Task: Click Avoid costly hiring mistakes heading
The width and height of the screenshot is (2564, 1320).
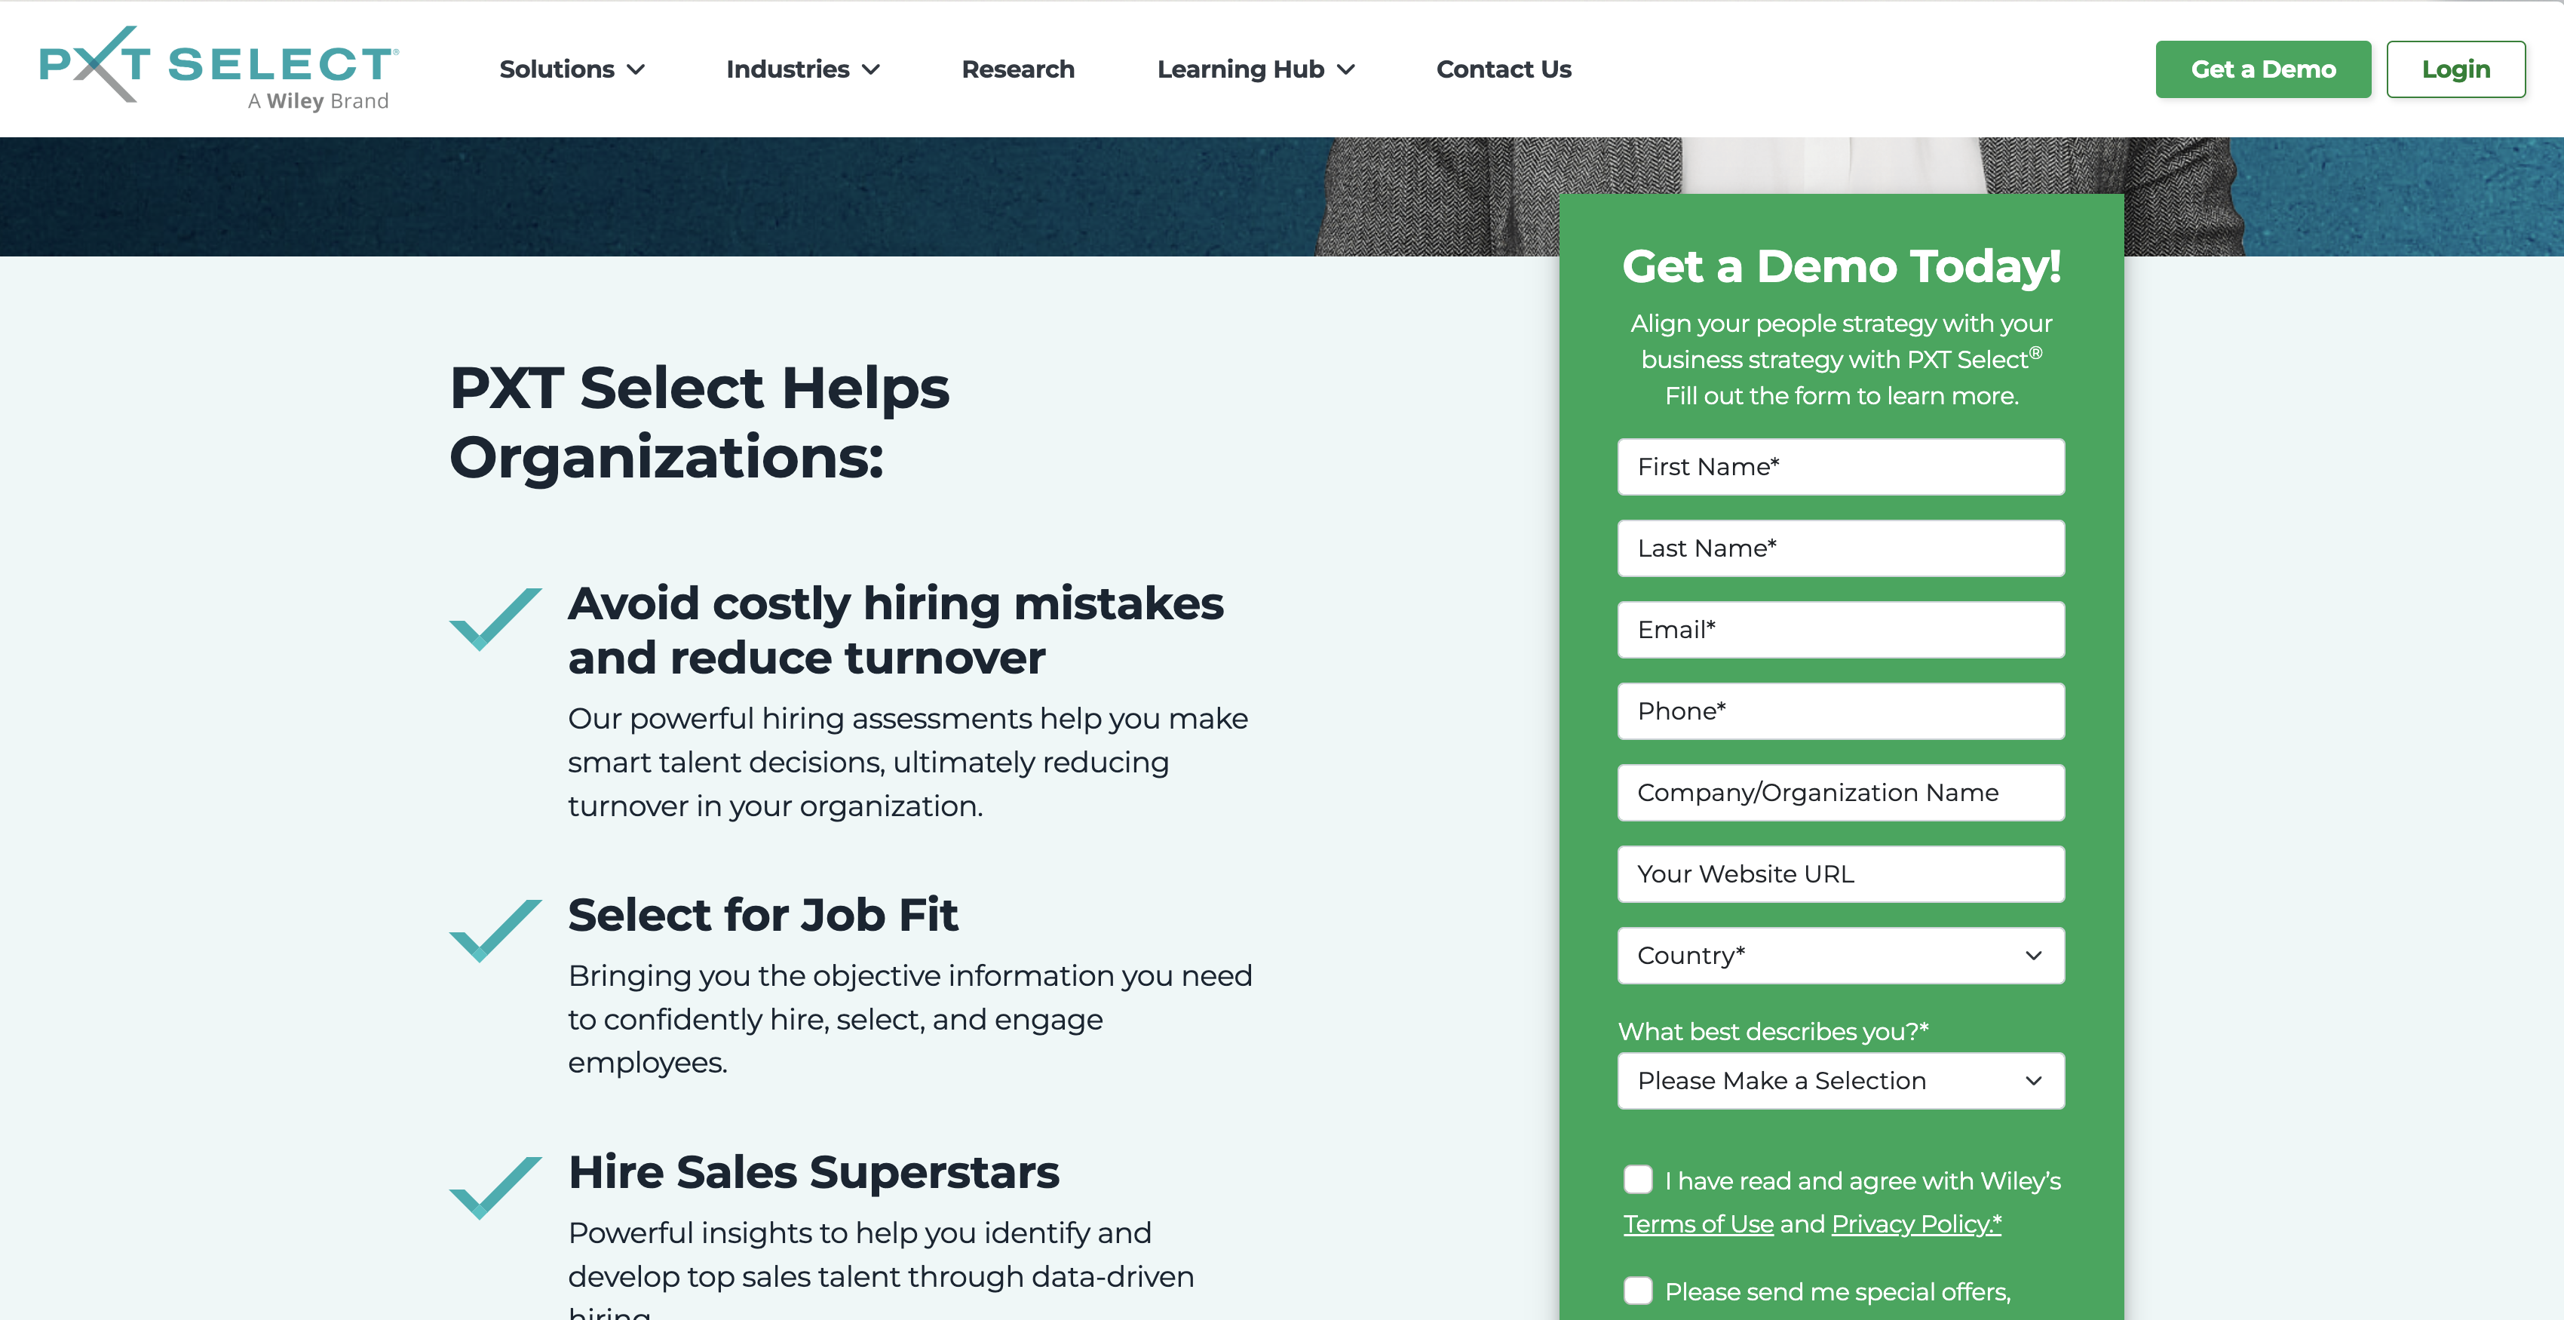Action: click(x=895, y=630)
